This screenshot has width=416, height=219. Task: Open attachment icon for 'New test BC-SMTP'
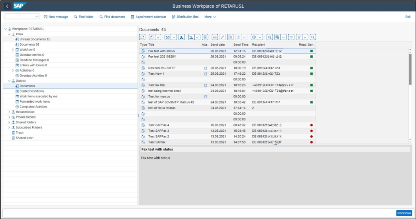click(206, 68)
